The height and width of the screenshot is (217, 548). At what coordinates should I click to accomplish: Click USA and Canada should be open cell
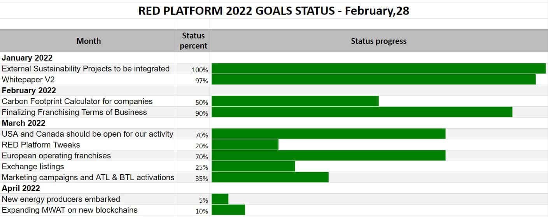click(x=88, y=134)
